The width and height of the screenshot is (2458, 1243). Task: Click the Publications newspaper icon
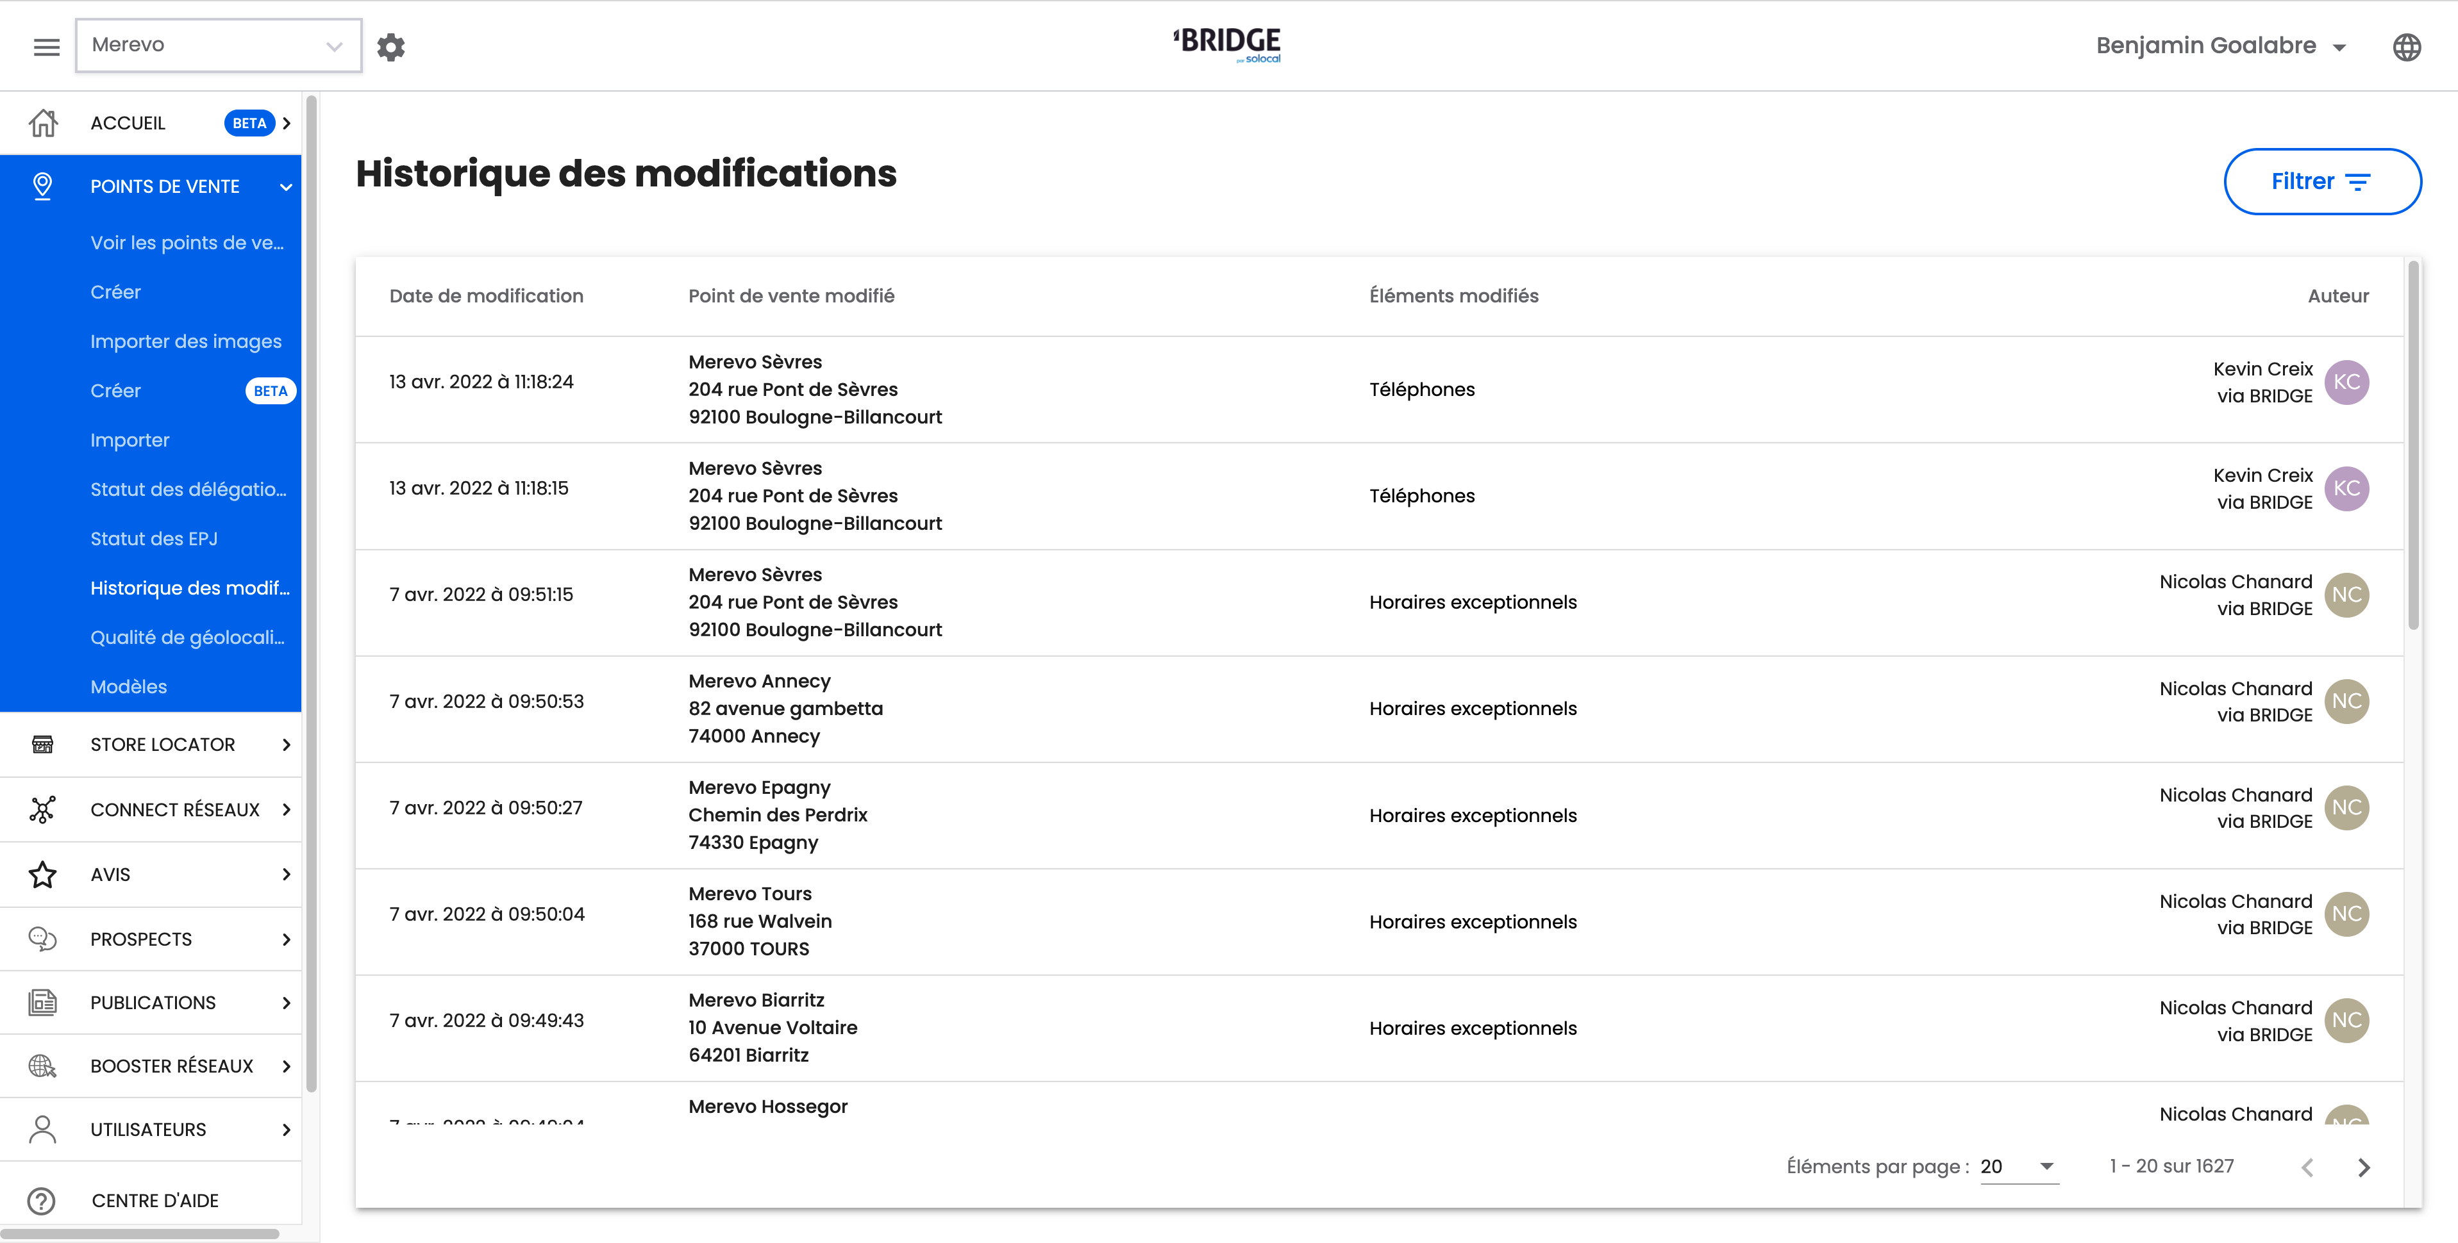click(42, 1003)
